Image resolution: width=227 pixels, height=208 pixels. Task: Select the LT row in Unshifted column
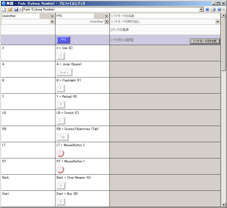28,150
